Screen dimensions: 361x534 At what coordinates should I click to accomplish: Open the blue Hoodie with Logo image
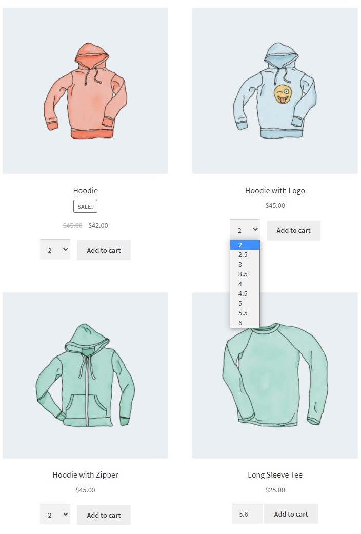275,91
